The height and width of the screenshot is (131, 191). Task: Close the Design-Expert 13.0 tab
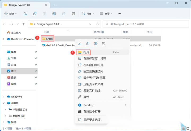pos(46,5)
